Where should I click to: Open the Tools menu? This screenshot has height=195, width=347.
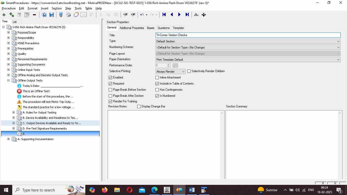(x=78, y=8)
